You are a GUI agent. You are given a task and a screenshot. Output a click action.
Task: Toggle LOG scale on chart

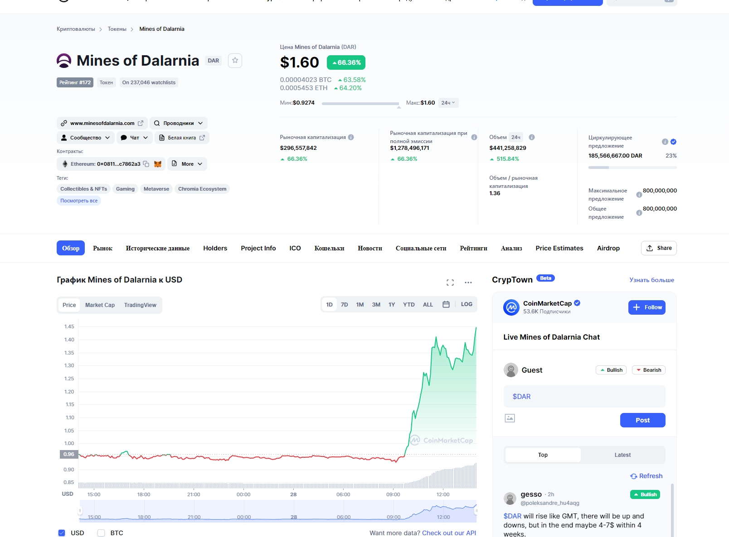[467, 305]
